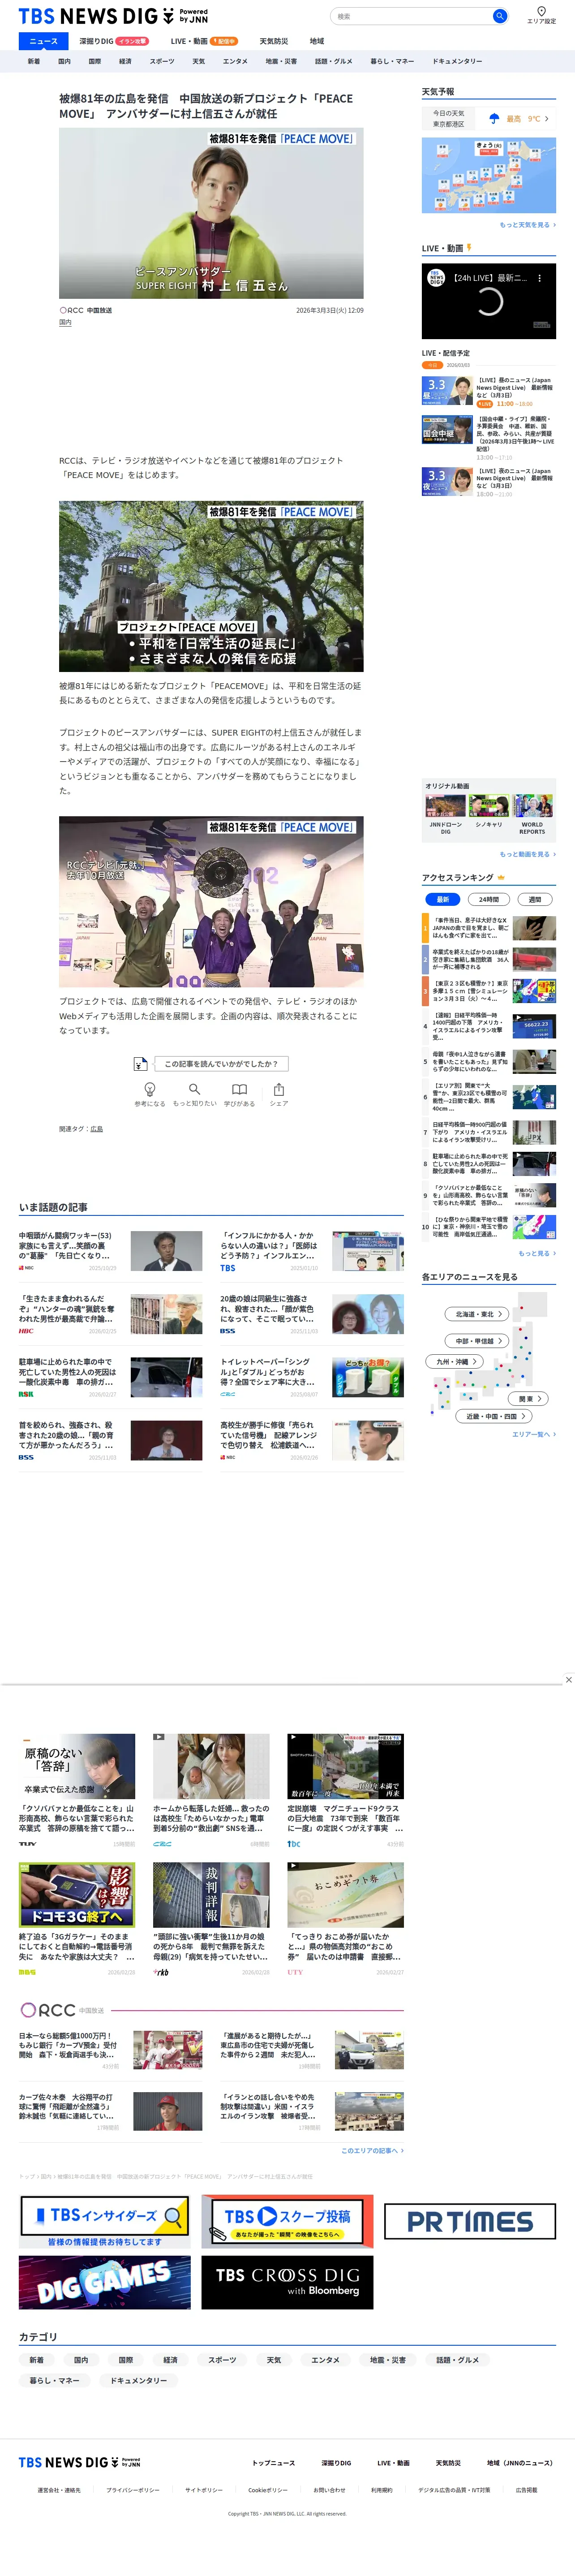This screenshot has width=575, height=2576.
Task: Open area settings location pin icon
Action: (x=541, y=11)
